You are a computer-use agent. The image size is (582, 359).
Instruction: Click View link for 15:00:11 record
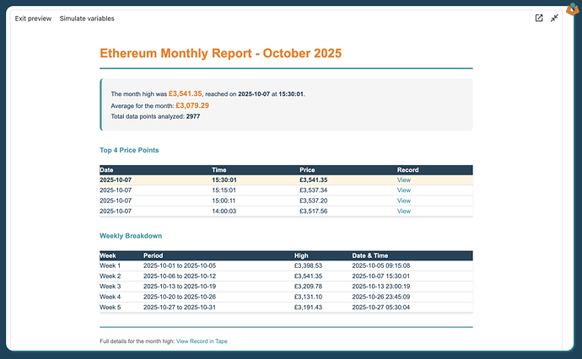pos(404,201)
